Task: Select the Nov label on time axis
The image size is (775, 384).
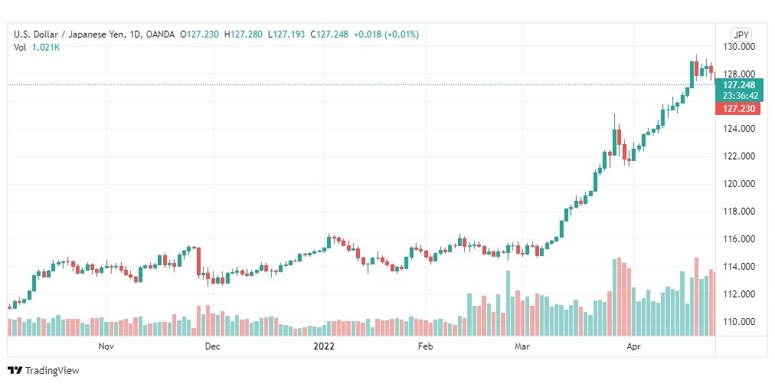Action: tap(106, 346)
